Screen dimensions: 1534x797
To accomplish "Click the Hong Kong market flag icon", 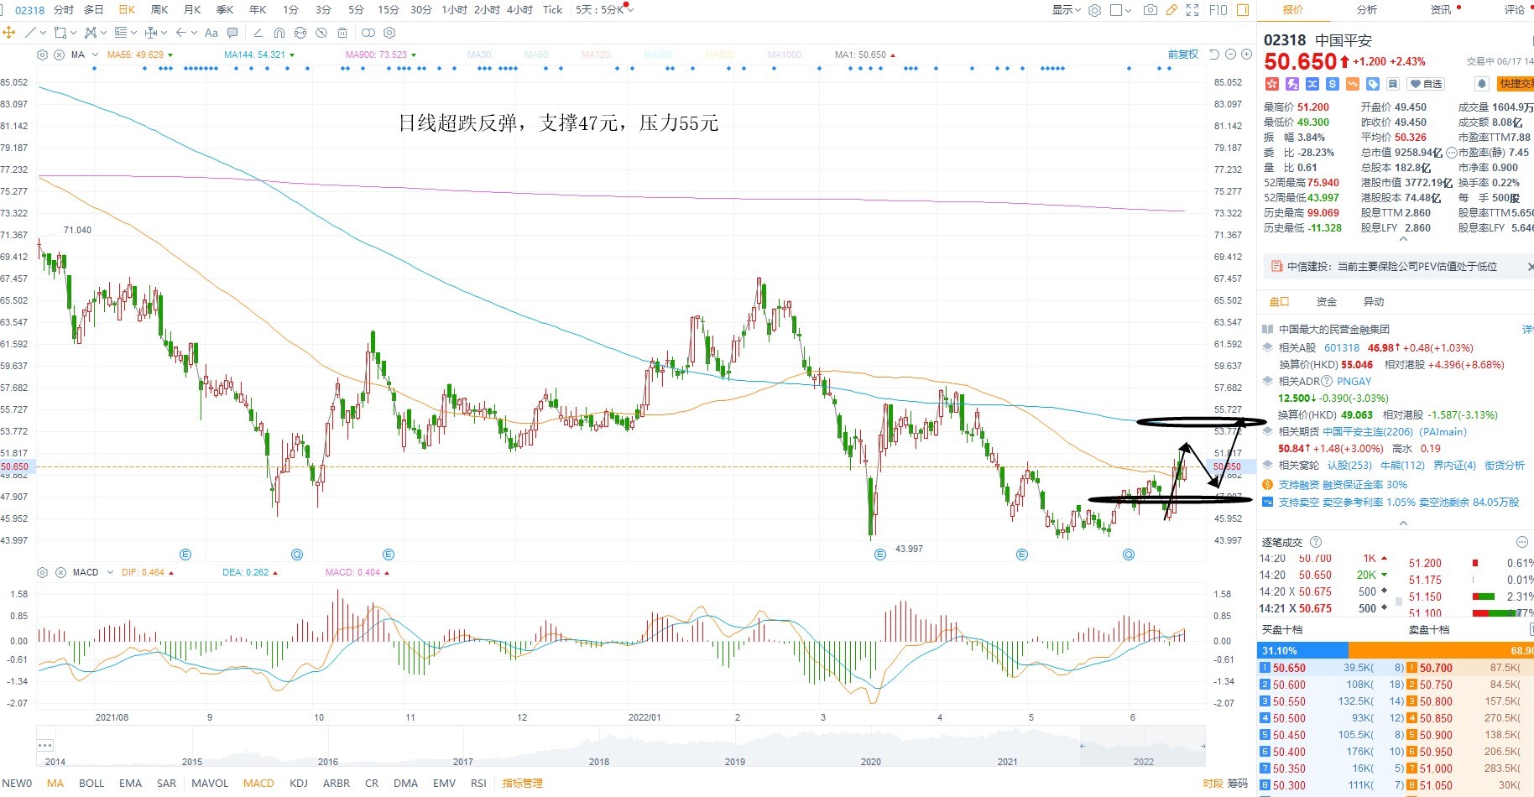I will [1271, 84].
